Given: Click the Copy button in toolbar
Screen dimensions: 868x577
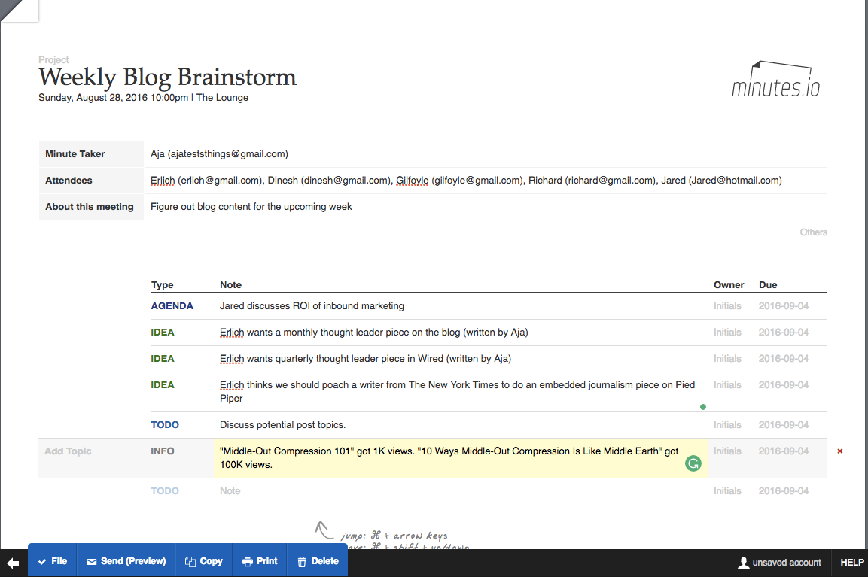Looking at the screenshot, I should click(x=203, y=561).
